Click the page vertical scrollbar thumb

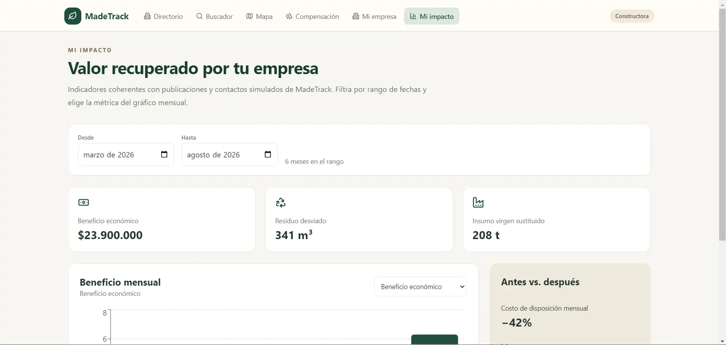(x=722, y=124)
